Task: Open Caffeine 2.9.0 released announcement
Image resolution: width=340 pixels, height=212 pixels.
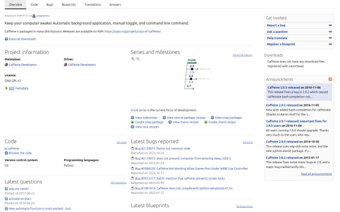Action: pyautogui.click(x=282, y=142)
